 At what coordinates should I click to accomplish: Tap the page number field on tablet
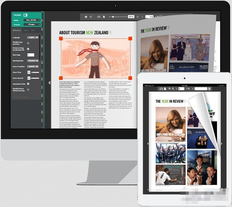pos(181,89)
